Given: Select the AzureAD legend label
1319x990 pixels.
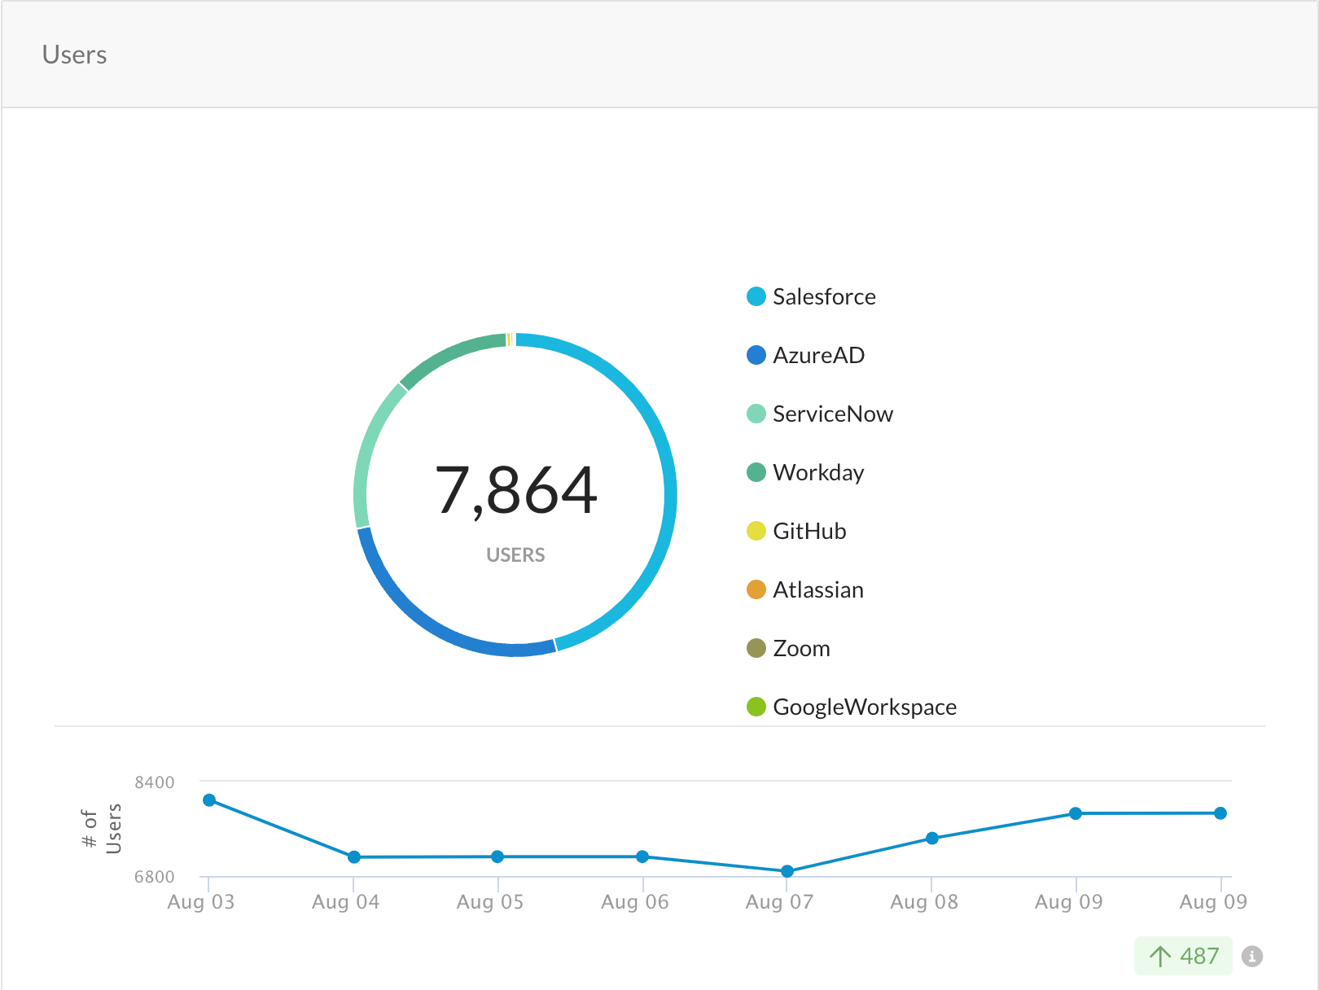Looking at the screenshot, I should pos(818,355).
